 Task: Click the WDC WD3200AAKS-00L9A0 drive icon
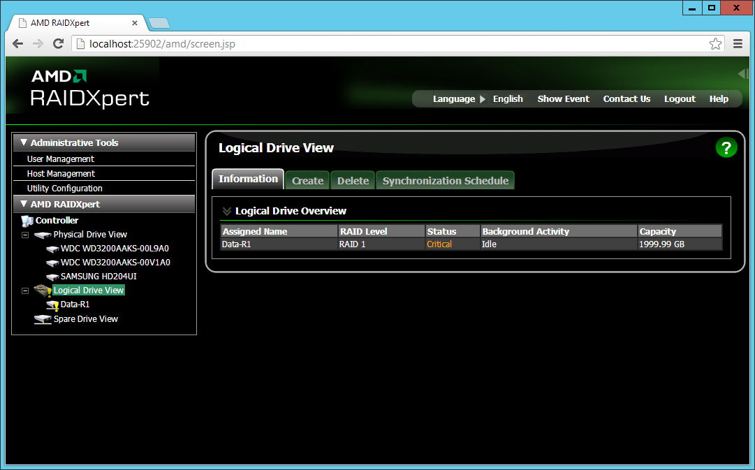click(x=52, y=249)
